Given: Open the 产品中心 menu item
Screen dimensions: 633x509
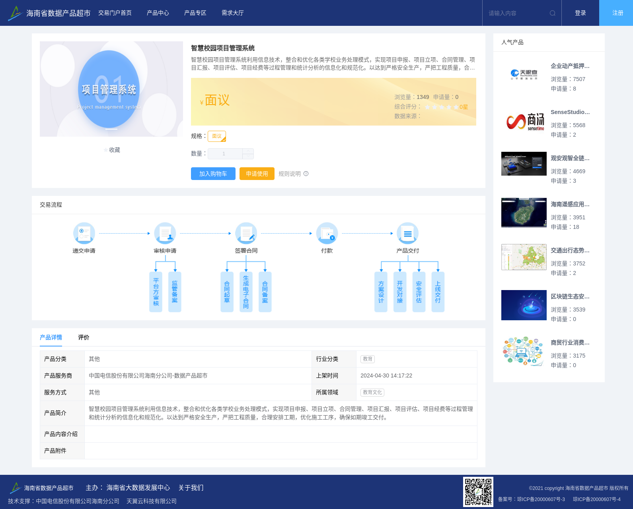Looking at the screenshot, I should pyautogui.click(x=158, y=13).
